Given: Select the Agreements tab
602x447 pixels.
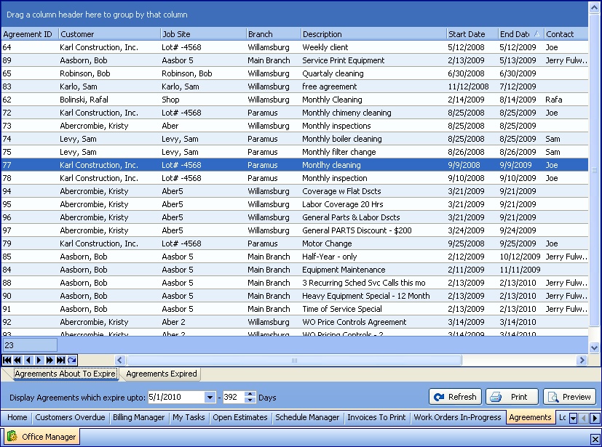Looking at the screenshot, I should pyautogui.click(x=530, y=417).
